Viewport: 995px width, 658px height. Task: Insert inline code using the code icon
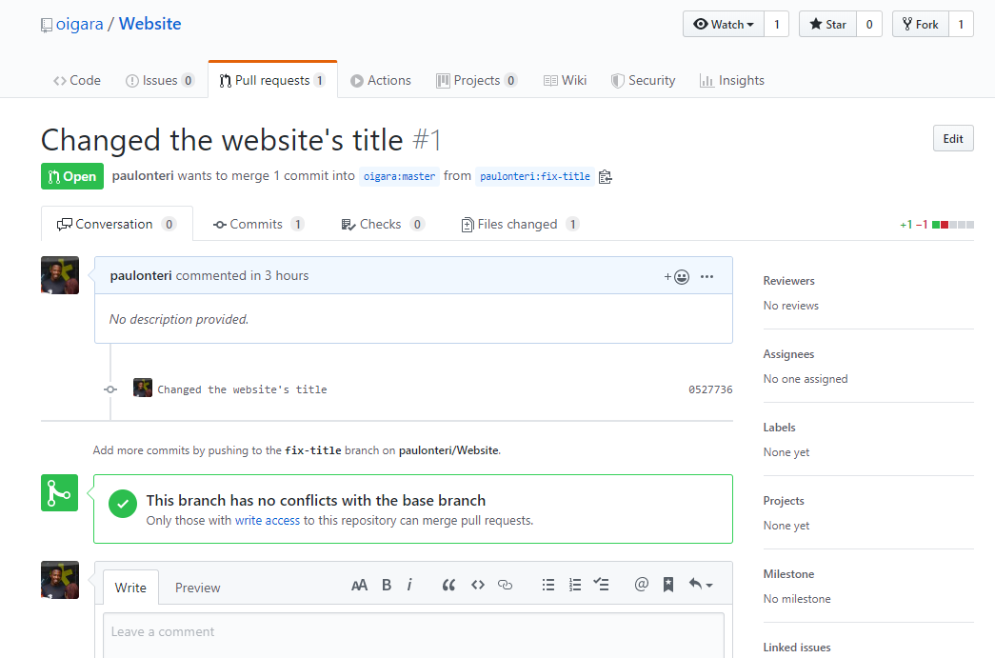[477, 584]
